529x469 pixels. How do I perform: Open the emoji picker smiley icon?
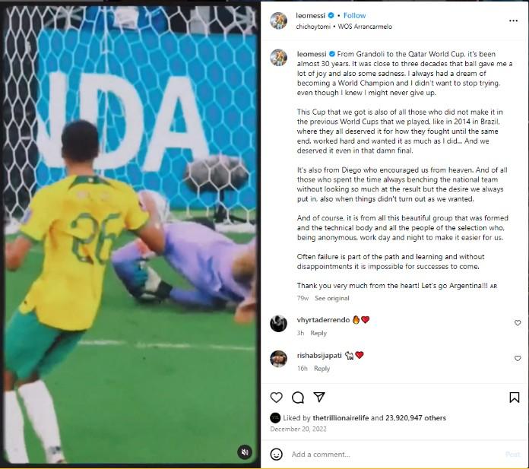(277, 454)
